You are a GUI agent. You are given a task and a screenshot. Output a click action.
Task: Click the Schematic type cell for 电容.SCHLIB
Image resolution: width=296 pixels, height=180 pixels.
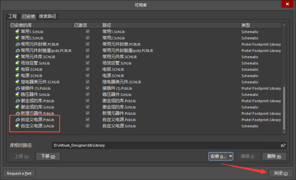pyautogui.click(x=250, y=69)
